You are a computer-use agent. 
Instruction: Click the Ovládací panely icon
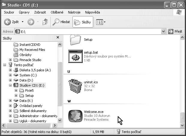16,106
